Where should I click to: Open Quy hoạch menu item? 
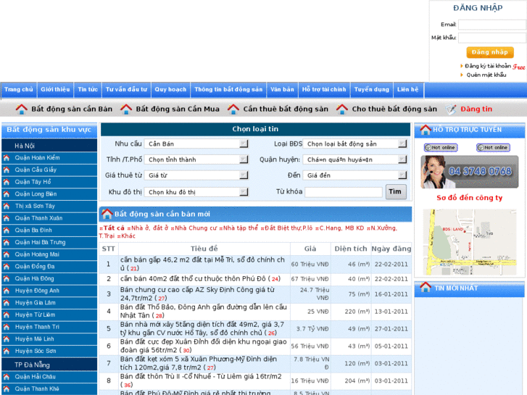[170, 89]
